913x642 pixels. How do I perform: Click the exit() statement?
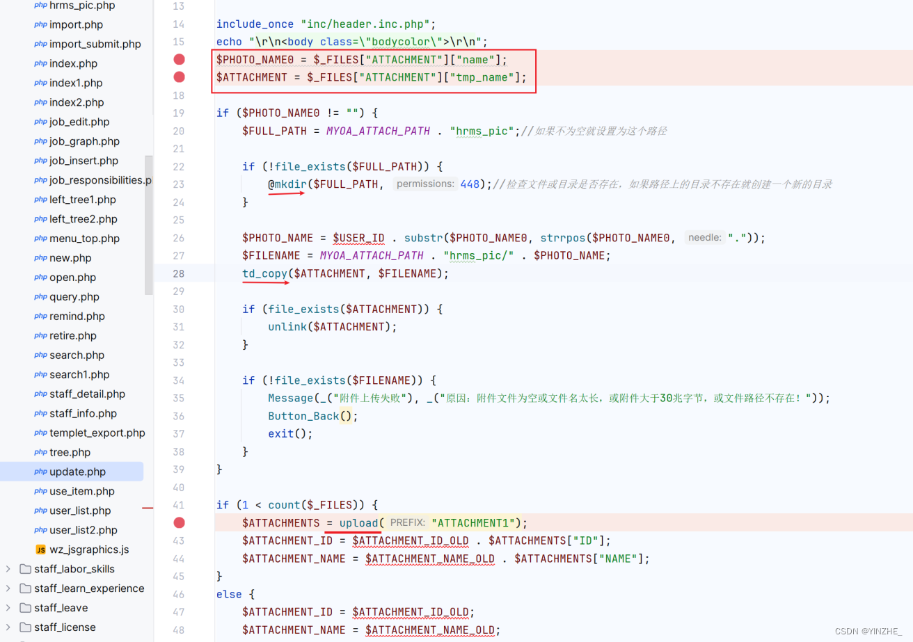pyautogui.click(x=290, y=434)
